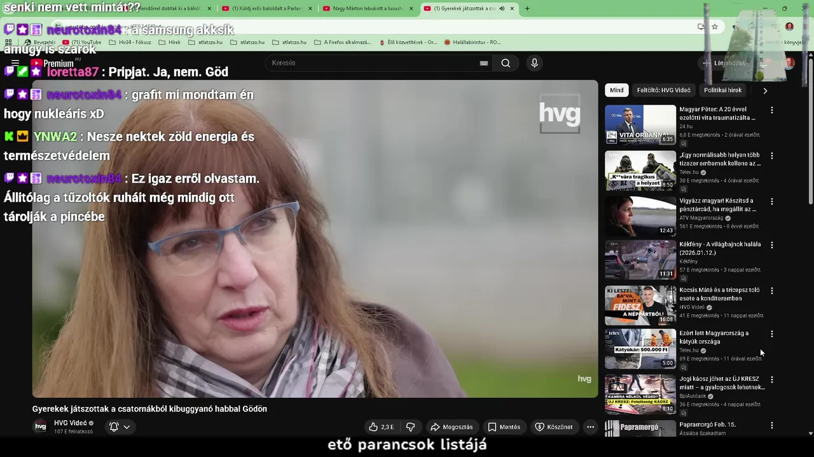Close the Küldj erős baloldalt tab
Screen dimensions: 814x457
pos(310,8)
